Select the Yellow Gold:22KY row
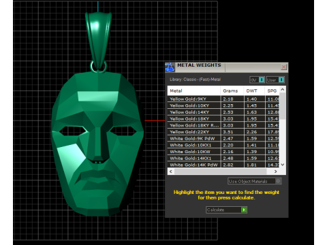The image size is (327, 245). coord(223,132)
